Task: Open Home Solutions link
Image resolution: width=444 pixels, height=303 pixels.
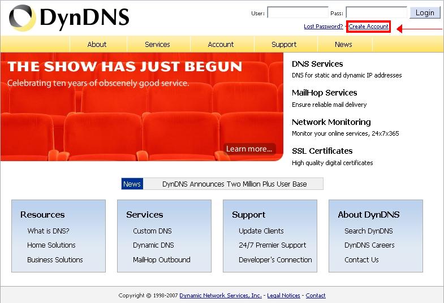Action: tap(51, 245)
